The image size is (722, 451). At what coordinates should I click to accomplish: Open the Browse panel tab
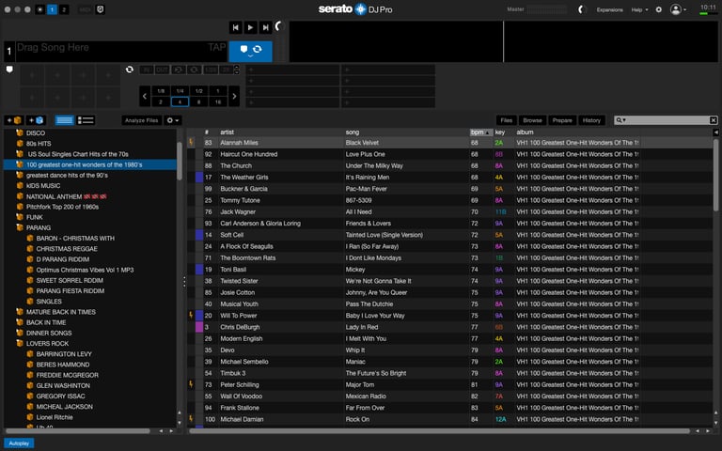point(532,120)
